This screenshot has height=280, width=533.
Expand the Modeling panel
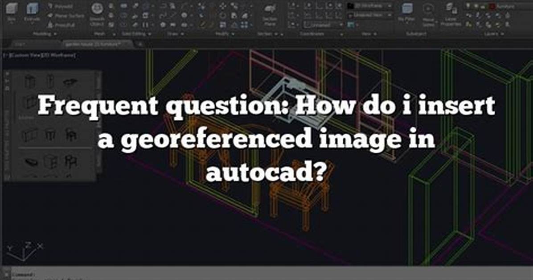(45, 34)
